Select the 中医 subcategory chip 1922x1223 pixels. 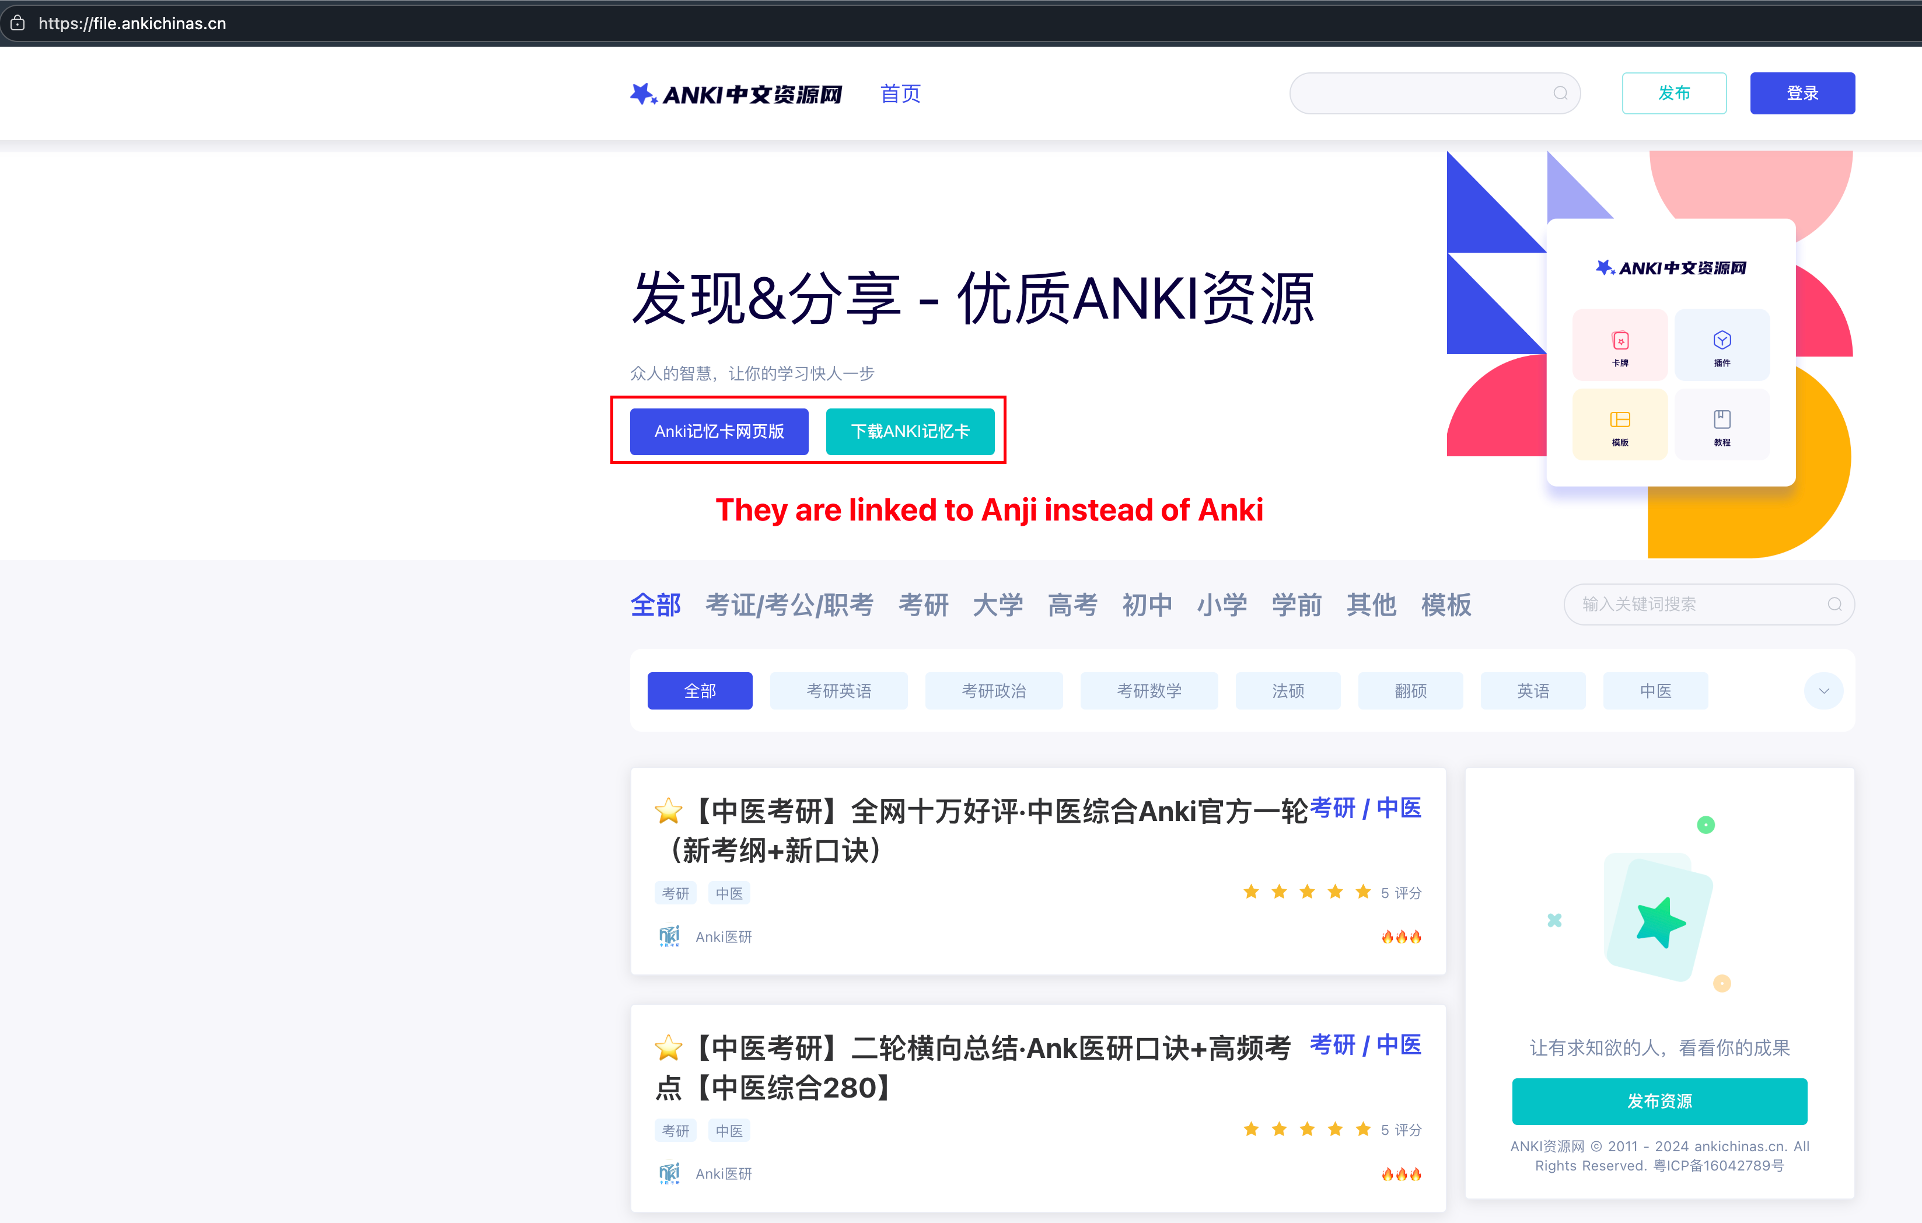coord(1655,690)
